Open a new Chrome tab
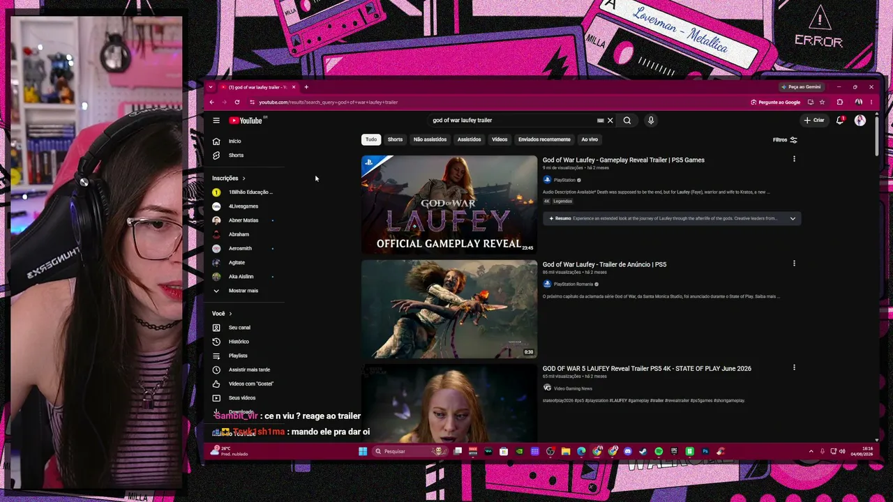Image resolution: width=893 pixels, height=502 pixels. coord(306,87)
